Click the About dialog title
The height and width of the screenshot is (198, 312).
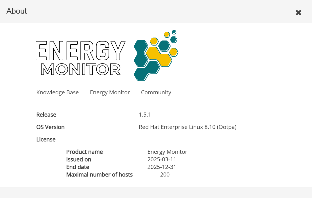pos(17,11)
